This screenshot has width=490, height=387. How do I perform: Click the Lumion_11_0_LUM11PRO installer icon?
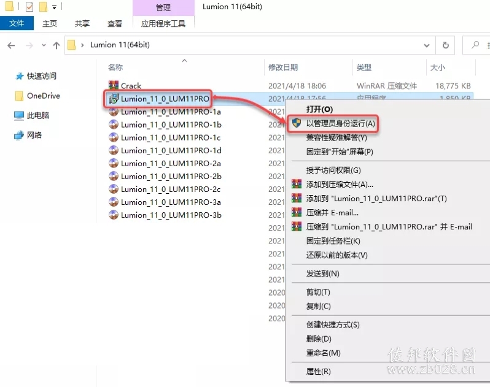coord(114,99)
